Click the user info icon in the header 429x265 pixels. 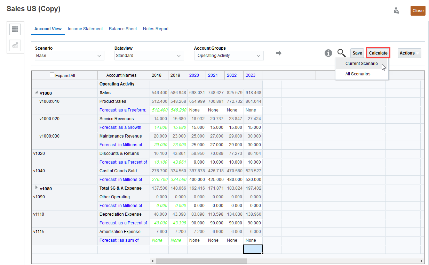(x=396, y=10)
